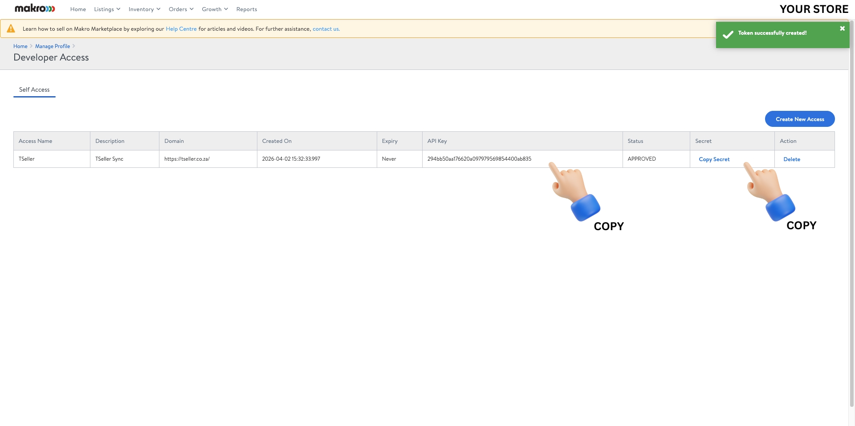Dismiss the Token successfully created notification

point(842,28)
